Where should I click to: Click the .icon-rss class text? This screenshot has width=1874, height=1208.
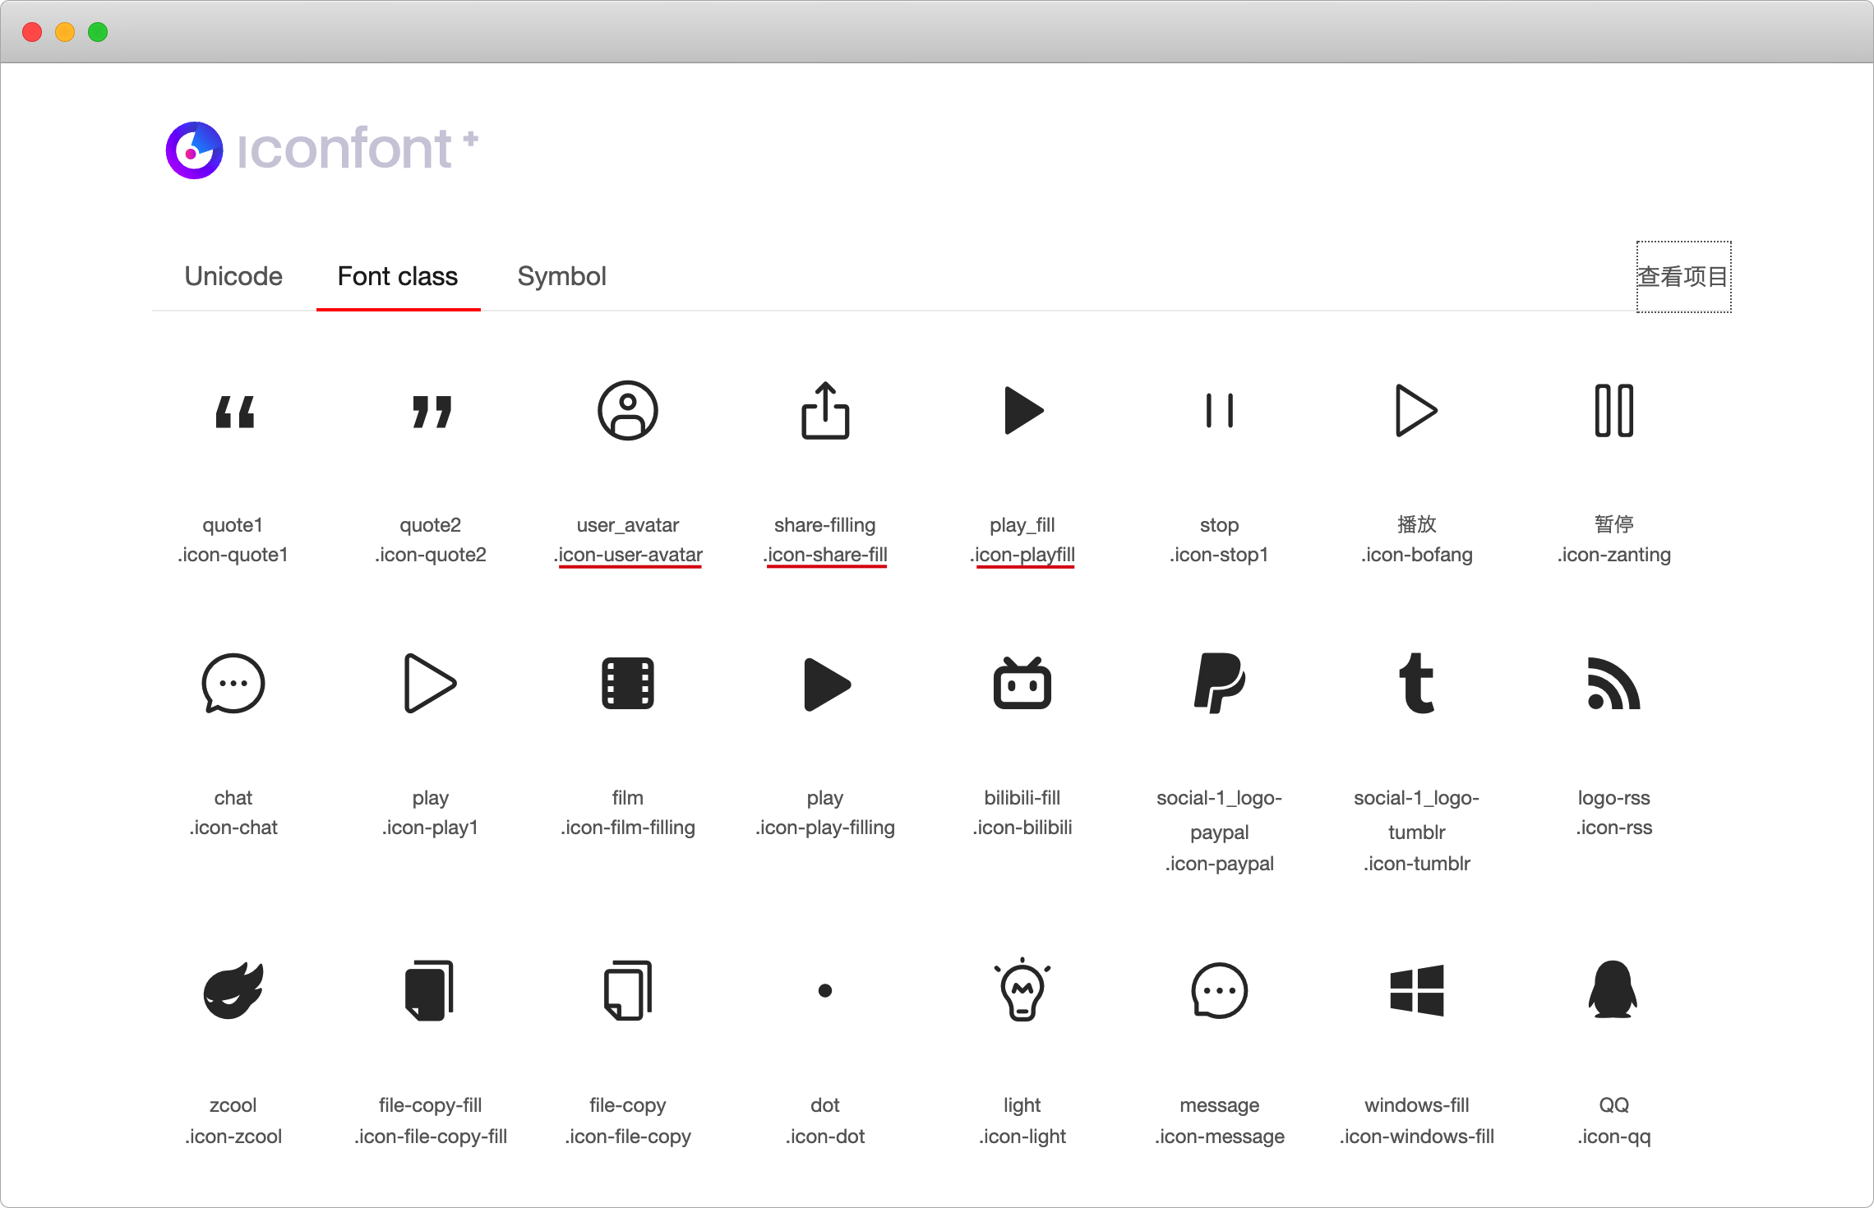[x=1614, y=828]
